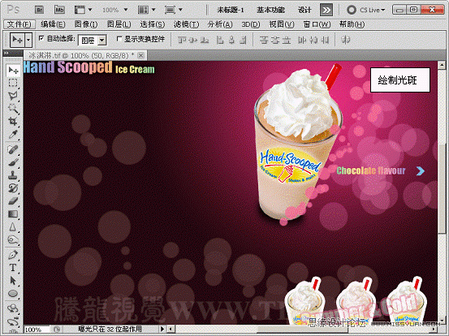Click Distribute right edges icon
Screen dimensions: 449x336
click(x=325, y=40)
